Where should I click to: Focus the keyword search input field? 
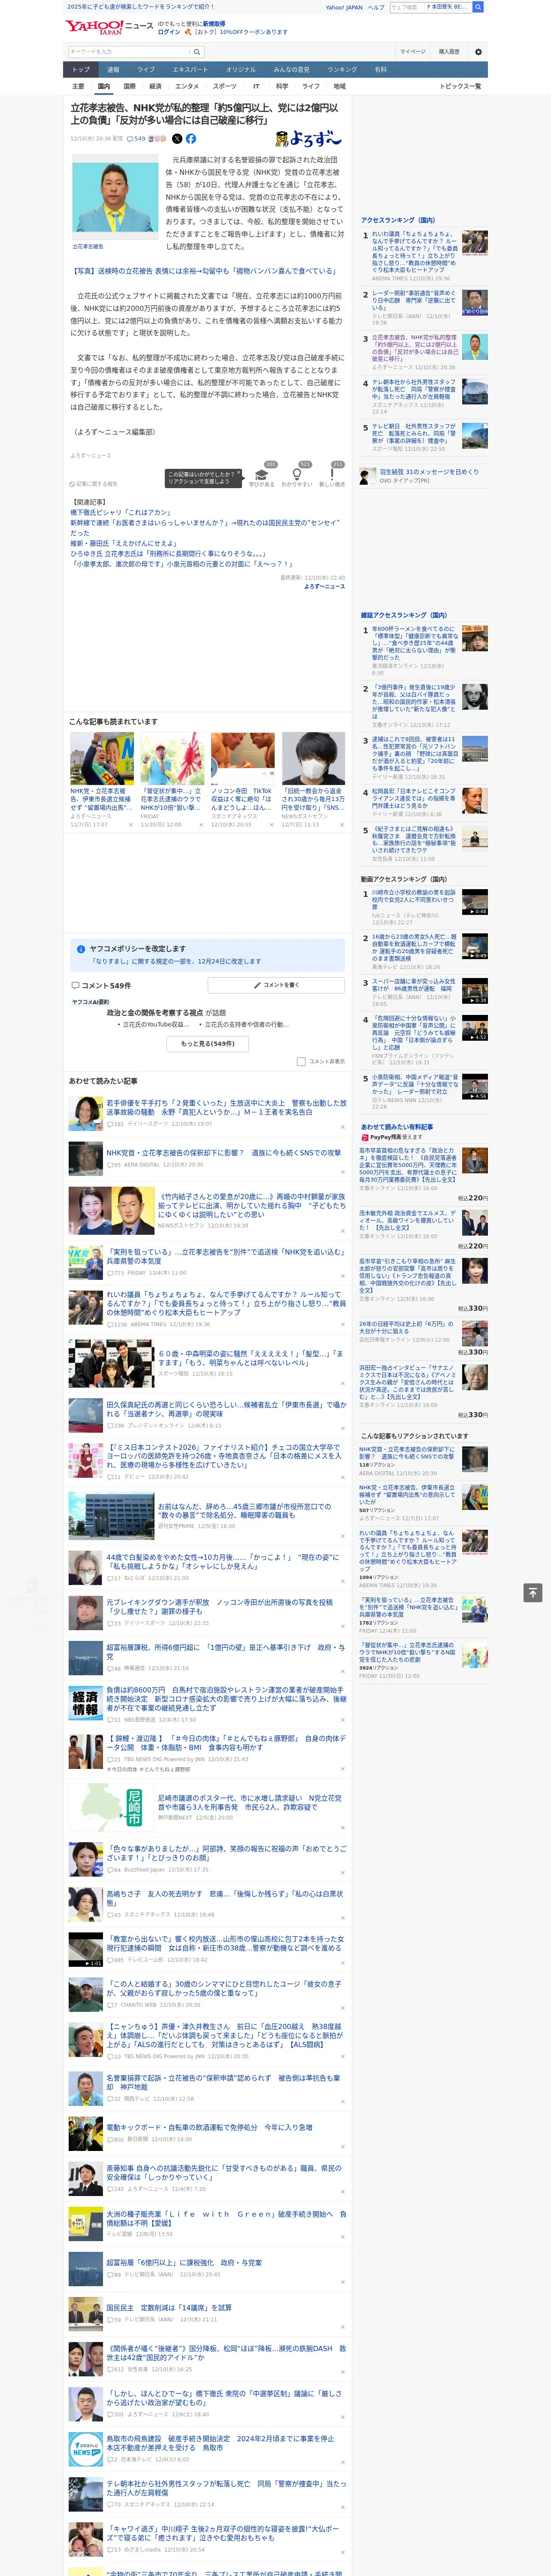129,52
